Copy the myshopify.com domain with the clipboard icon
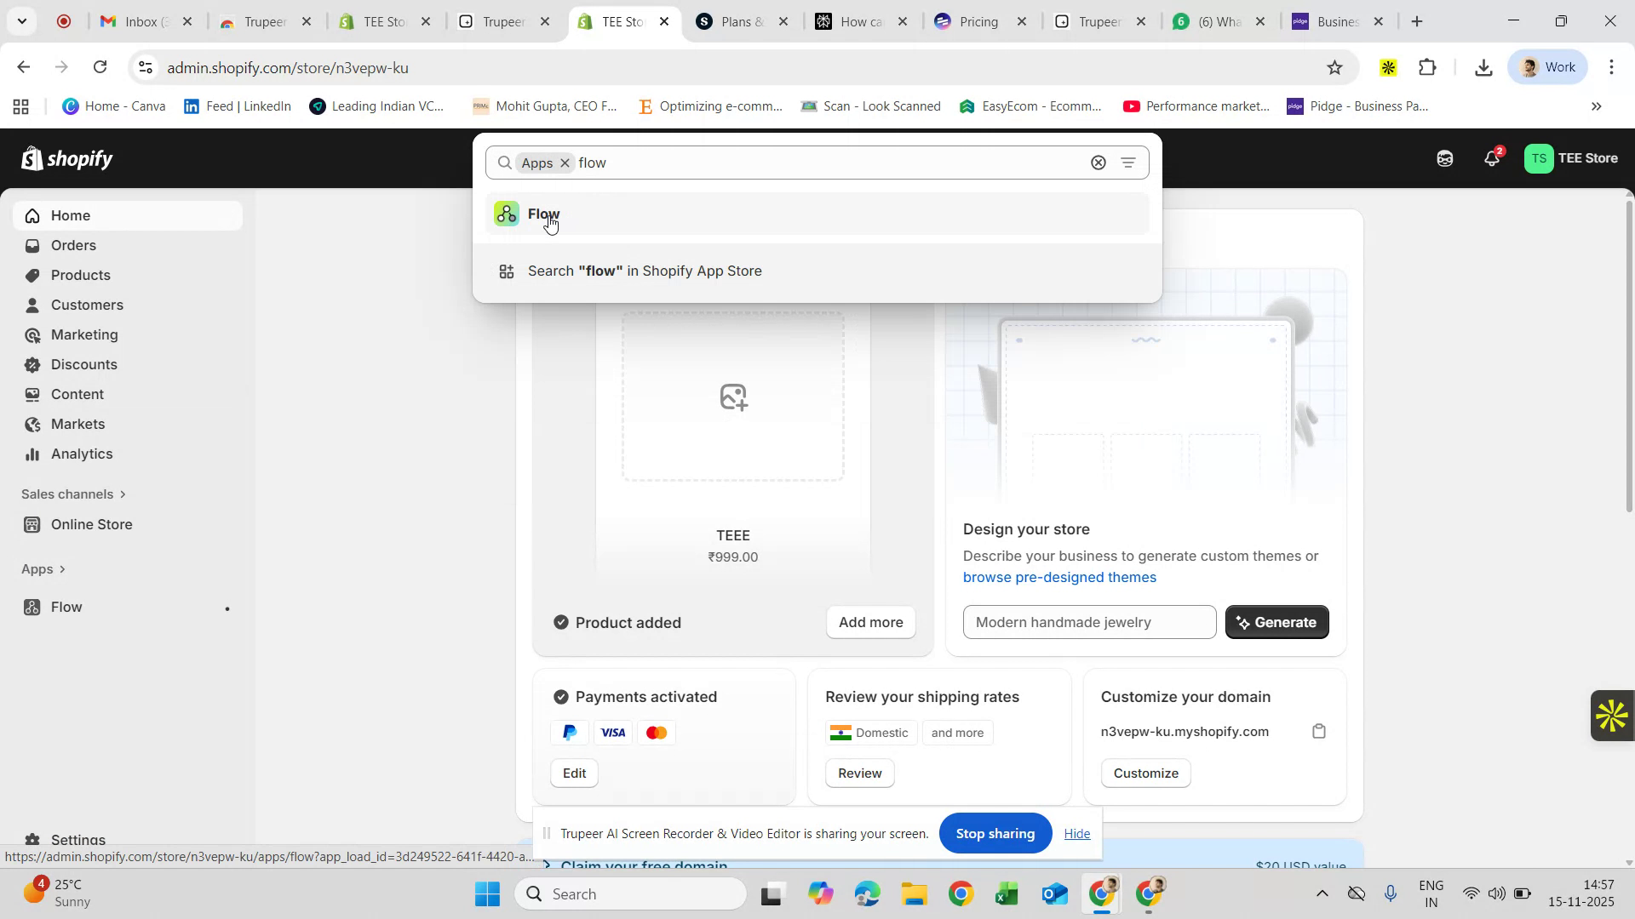 click(1318, 731)
